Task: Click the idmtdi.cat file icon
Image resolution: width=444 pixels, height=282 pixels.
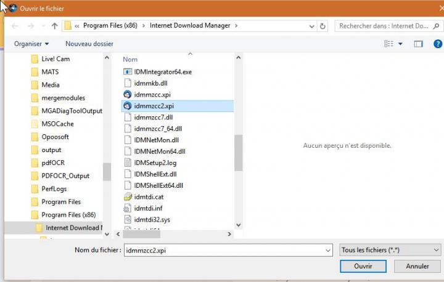Action: click(x=128, y=197)
